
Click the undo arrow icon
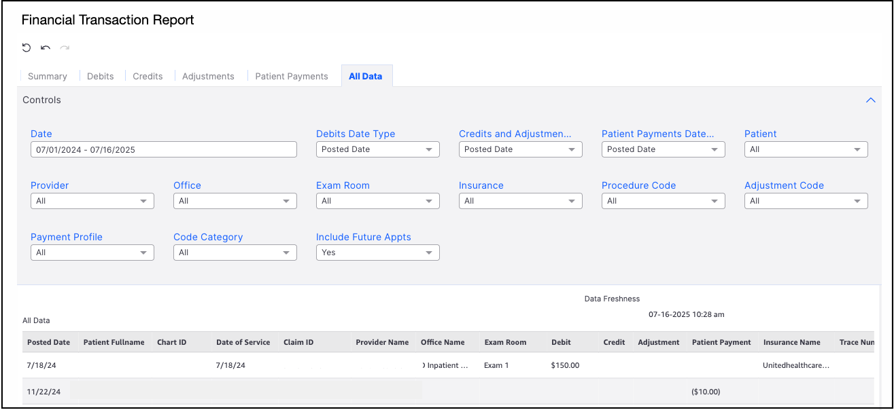pos(46,48)
